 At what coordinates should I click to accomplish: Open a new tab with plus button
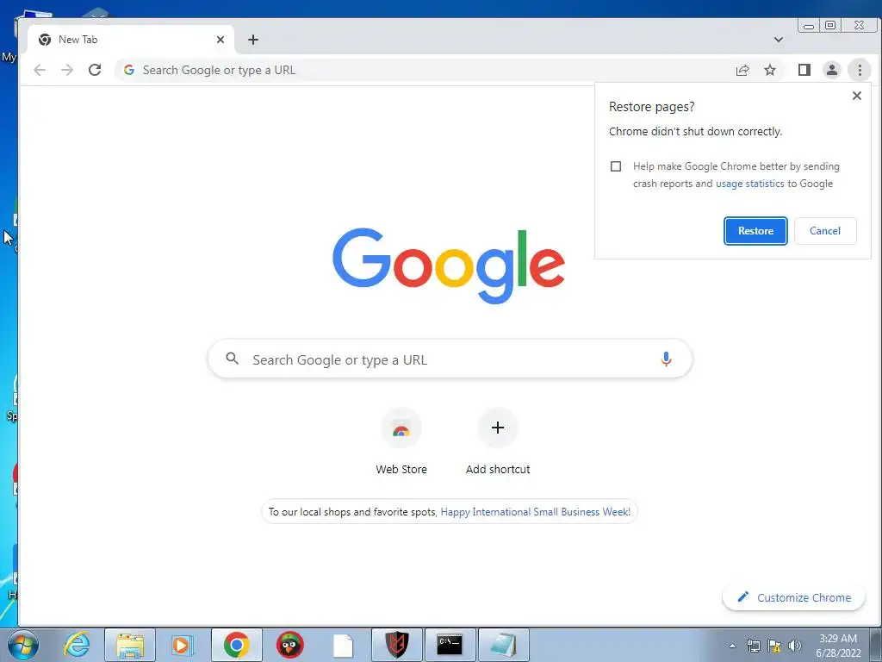(253, 40)
